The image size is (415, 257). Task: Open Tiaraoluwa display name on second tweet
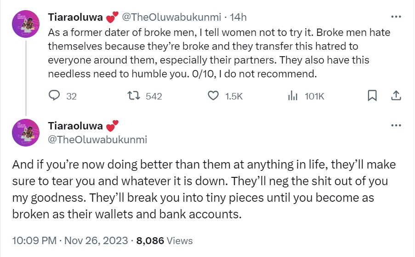75,126
